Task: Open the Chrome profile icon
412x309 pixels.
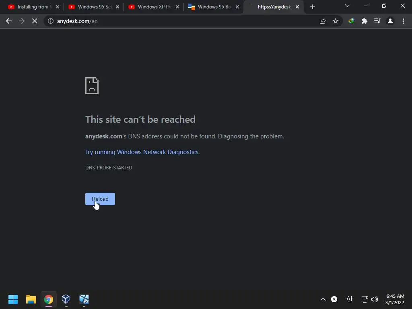Action: pyautogui.click(x=390, y=21)
